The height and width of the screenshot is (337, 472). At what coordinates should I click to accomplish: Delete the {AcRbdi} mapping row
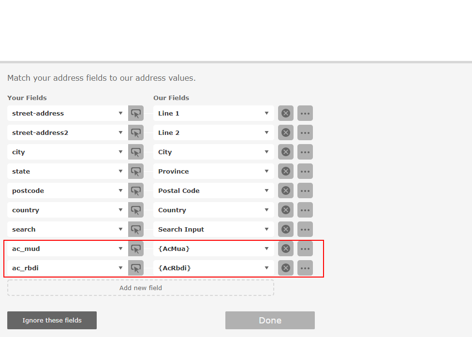[x=286, y=268]
